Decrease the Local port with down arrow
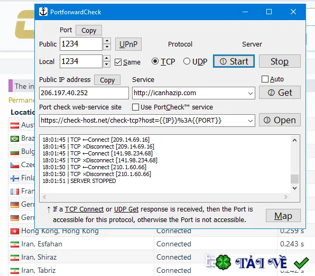This screenshot has height=276, width=315. click(x=107, y=65)
